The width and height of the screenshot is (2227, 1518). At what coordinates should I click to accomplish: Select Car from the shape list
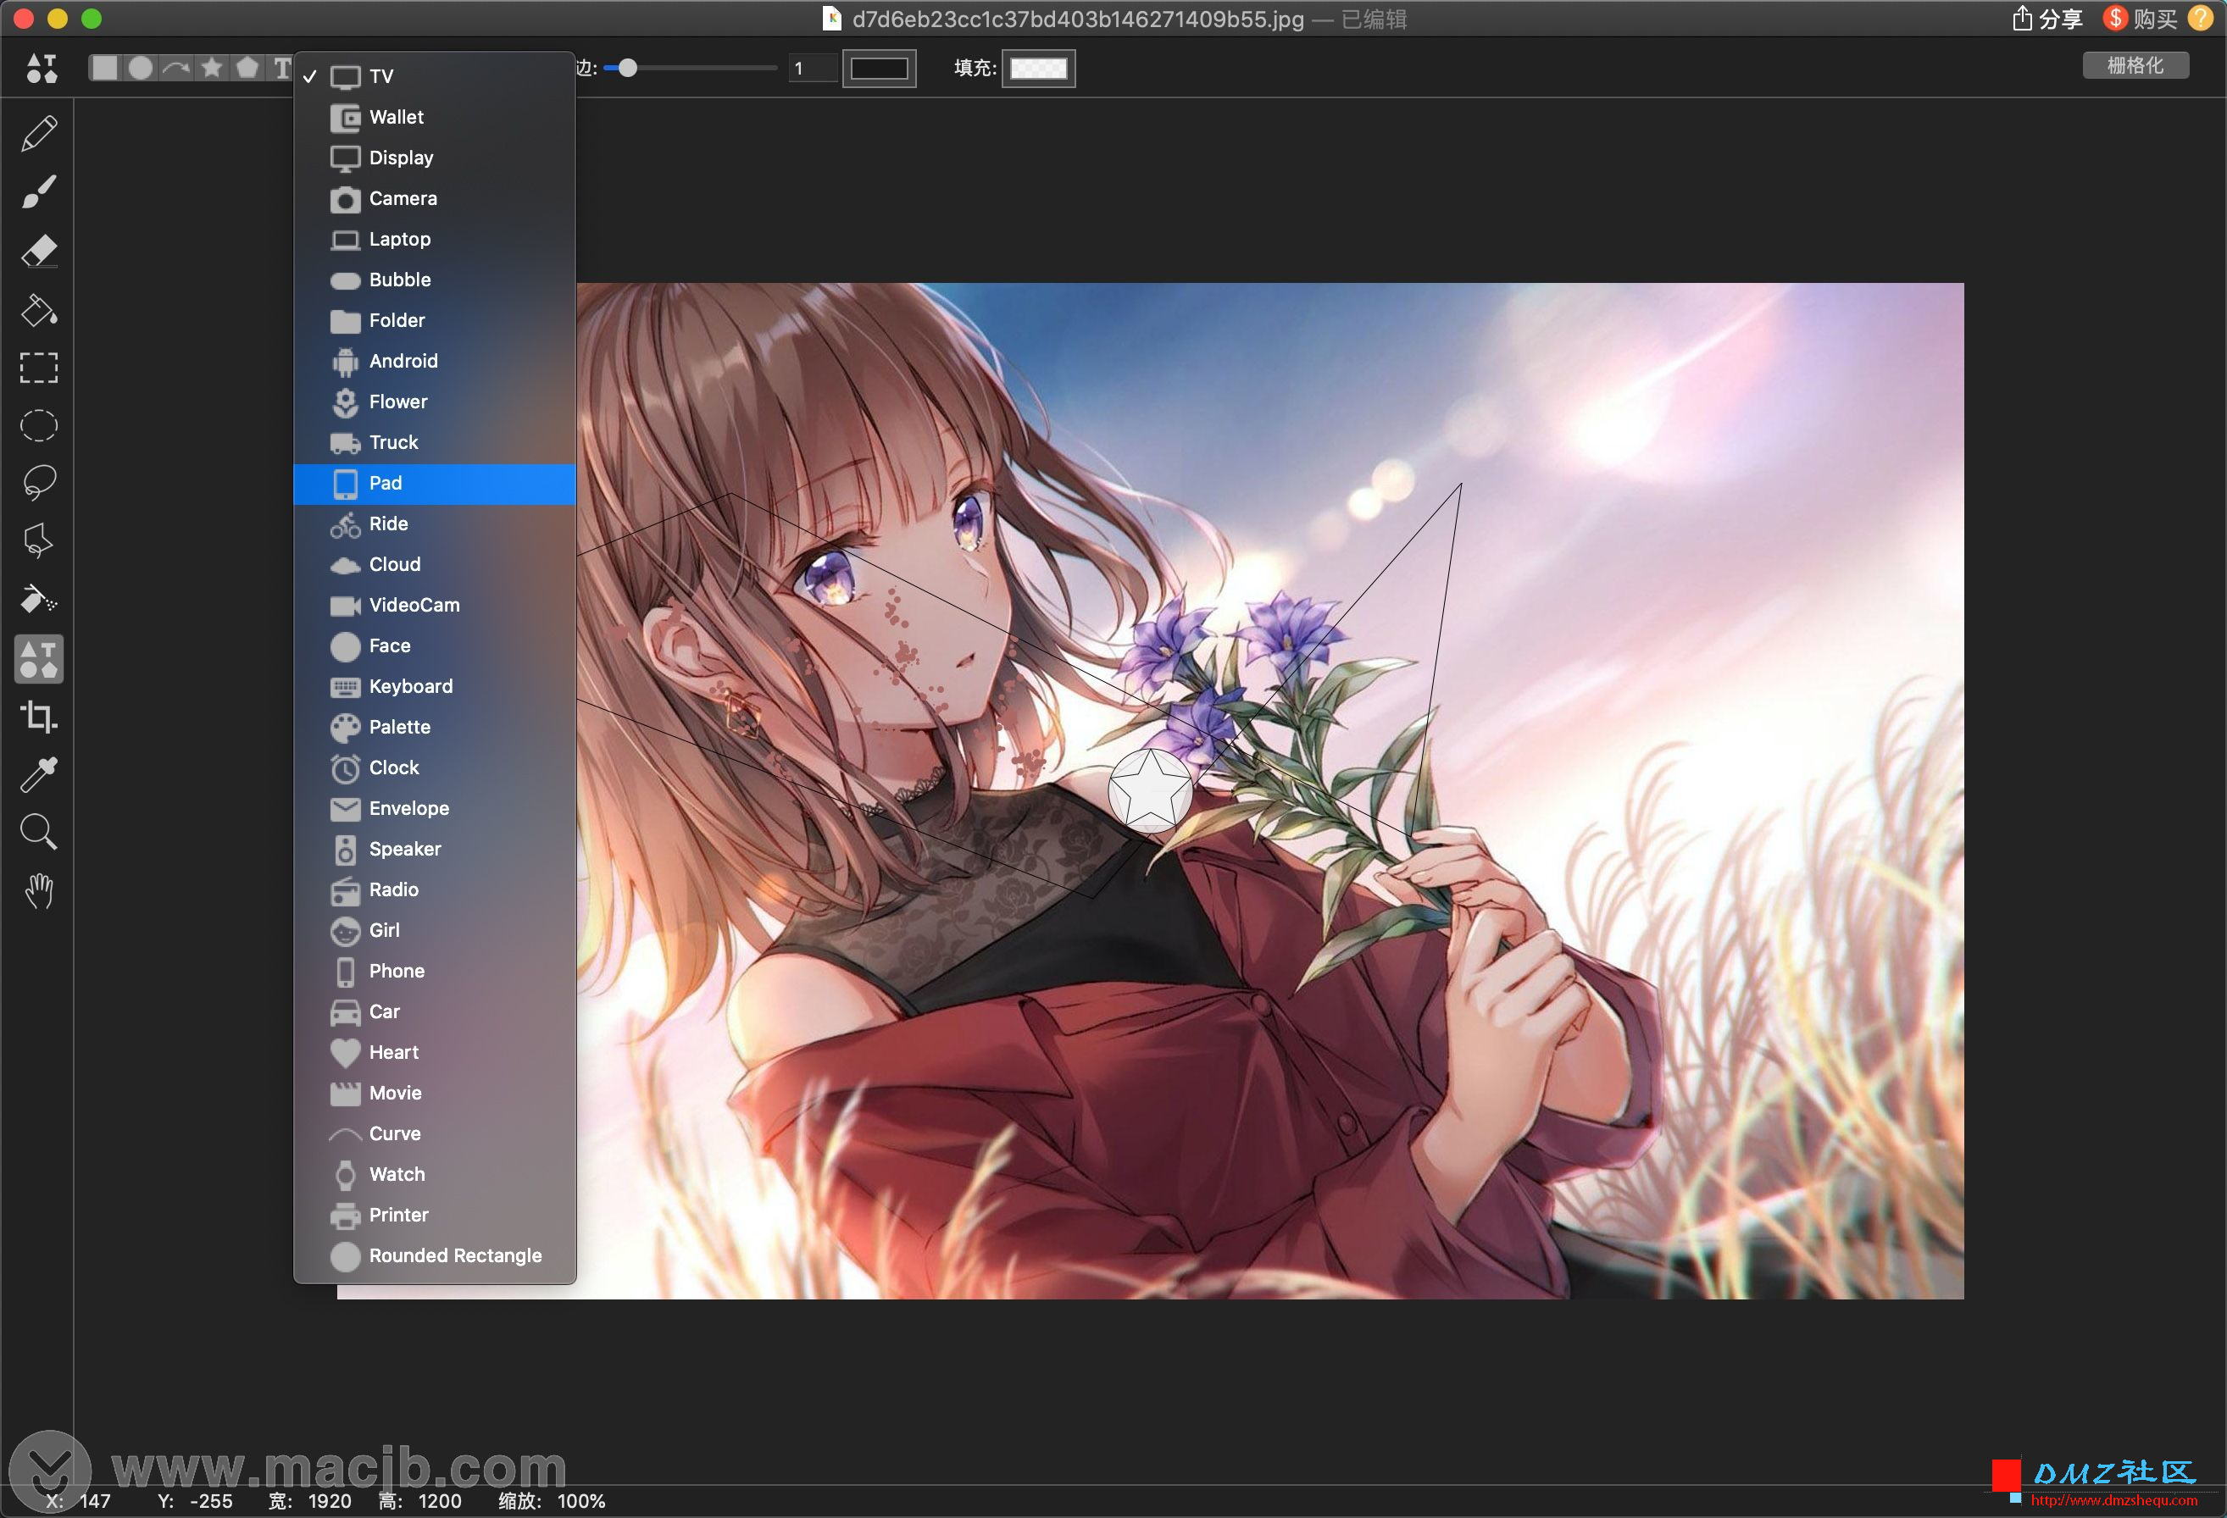coord(434,1012)
